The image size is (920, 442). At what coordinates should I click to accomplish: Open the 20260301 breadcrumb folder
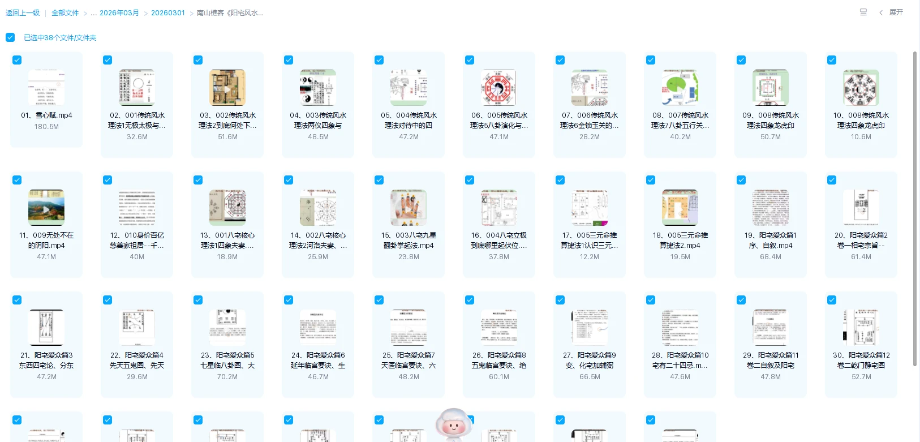[x=168, y=13]
